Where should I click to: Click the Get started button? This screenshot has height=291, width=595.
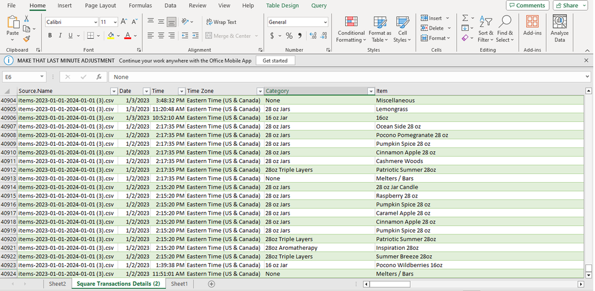click(x=275, y=61)
